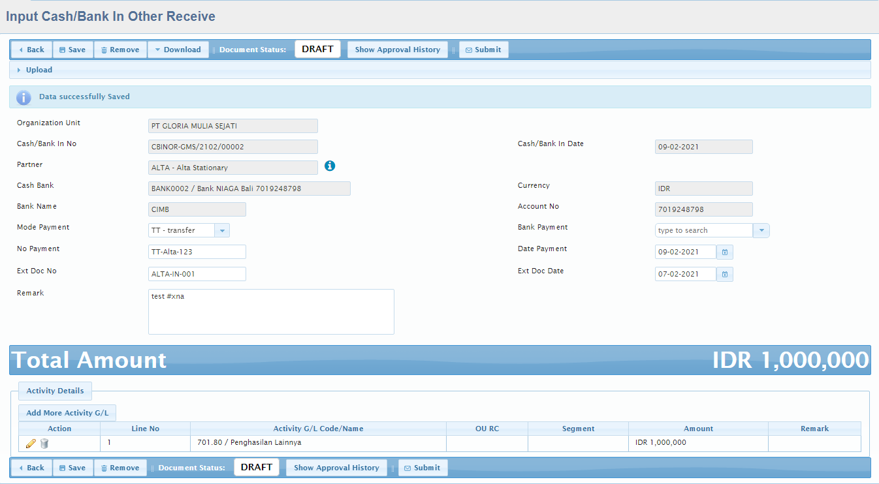Click the Line No cell showing 1

click(x=145, y=443)
